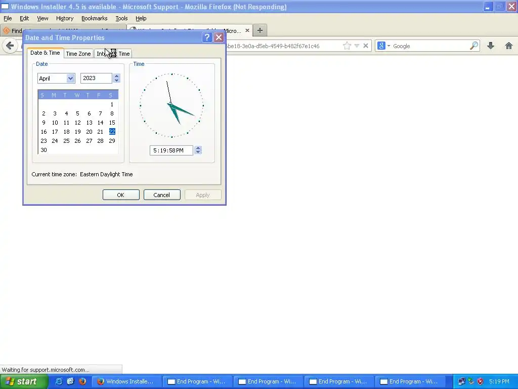
Task: Open the History menu
Action: pos(65,18)
